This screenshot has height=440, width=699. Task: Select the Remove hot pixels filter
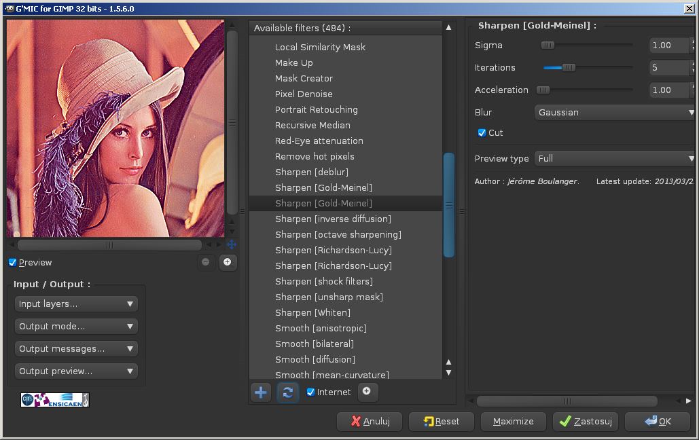315,156
